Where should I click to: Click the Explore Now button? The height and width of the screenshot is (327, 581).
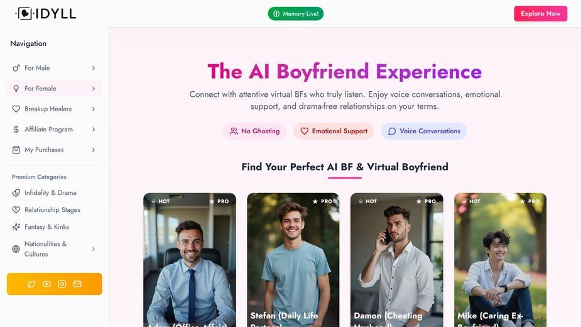(x=540, y=13)
